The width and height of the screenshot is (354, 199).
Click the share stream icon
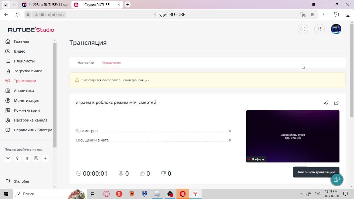pos(326,103)
